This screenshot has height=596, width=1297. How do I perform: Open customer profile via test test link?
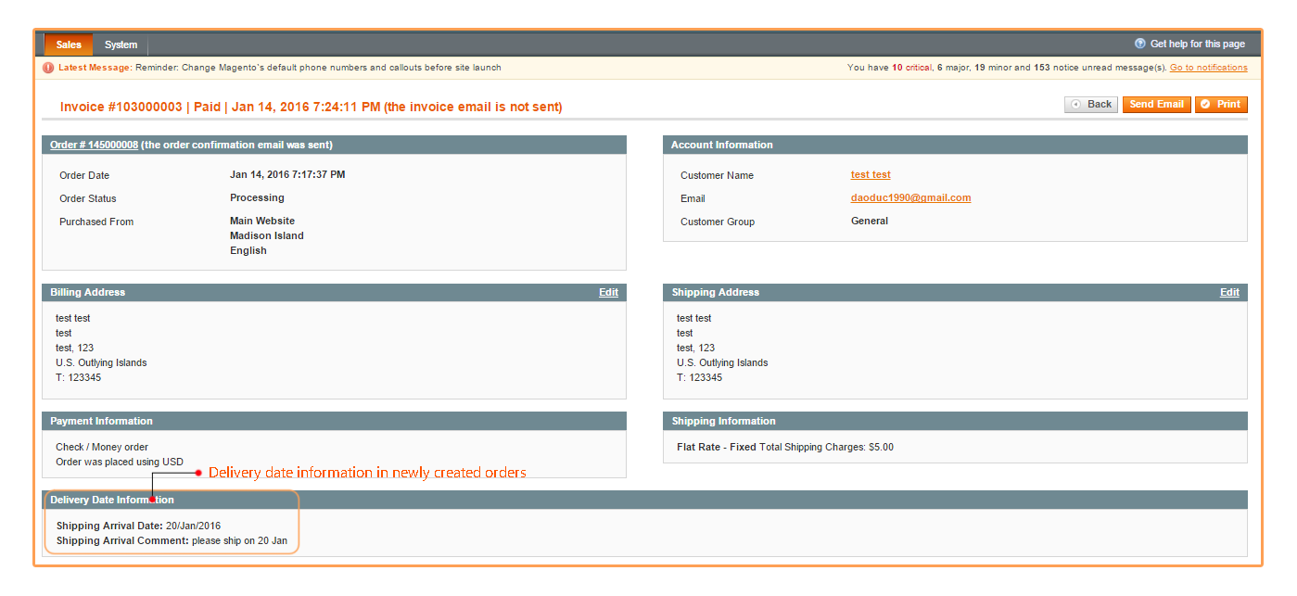[x=871, y=174]
